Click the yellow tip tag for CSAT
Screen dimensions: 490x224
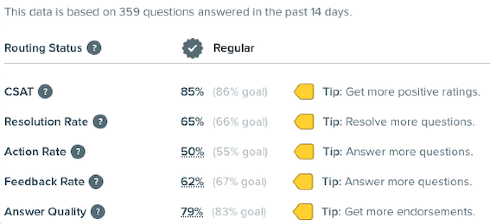coord(303,92)
